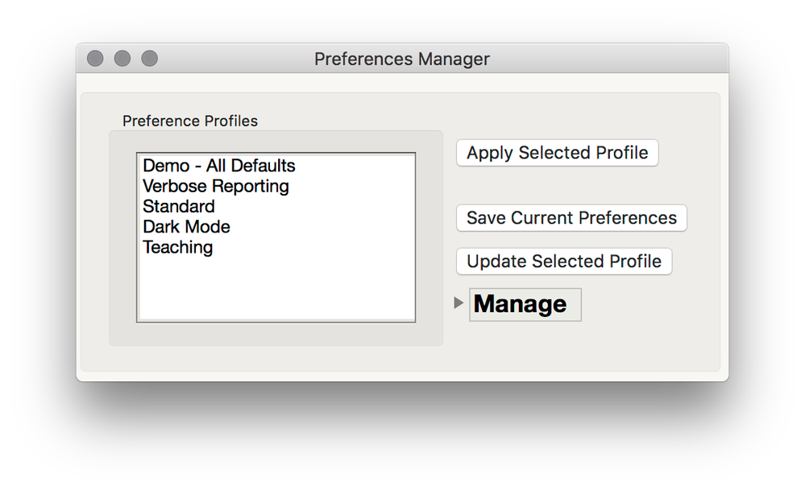Image resolution: width=805 pixels, height=490 pixels.
Task: Select the Dark Mode profile
Action: pos(186,227)
